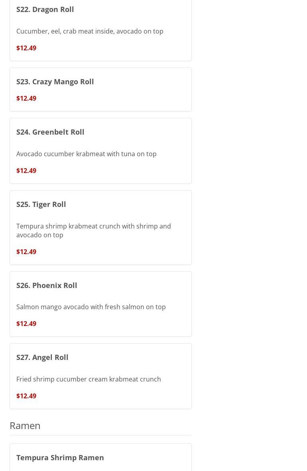
Task: Open the Tempura Shrimp Ramen item
Action: tap(60, 457)
